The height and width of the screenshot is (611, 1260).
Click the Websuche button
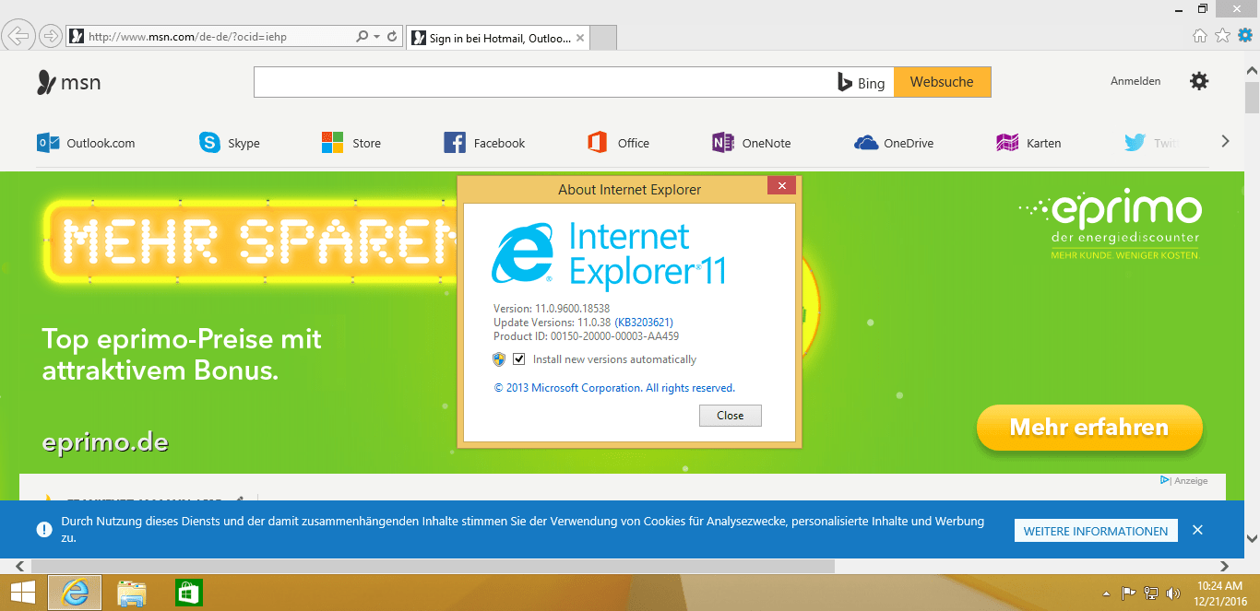[942, 82]
